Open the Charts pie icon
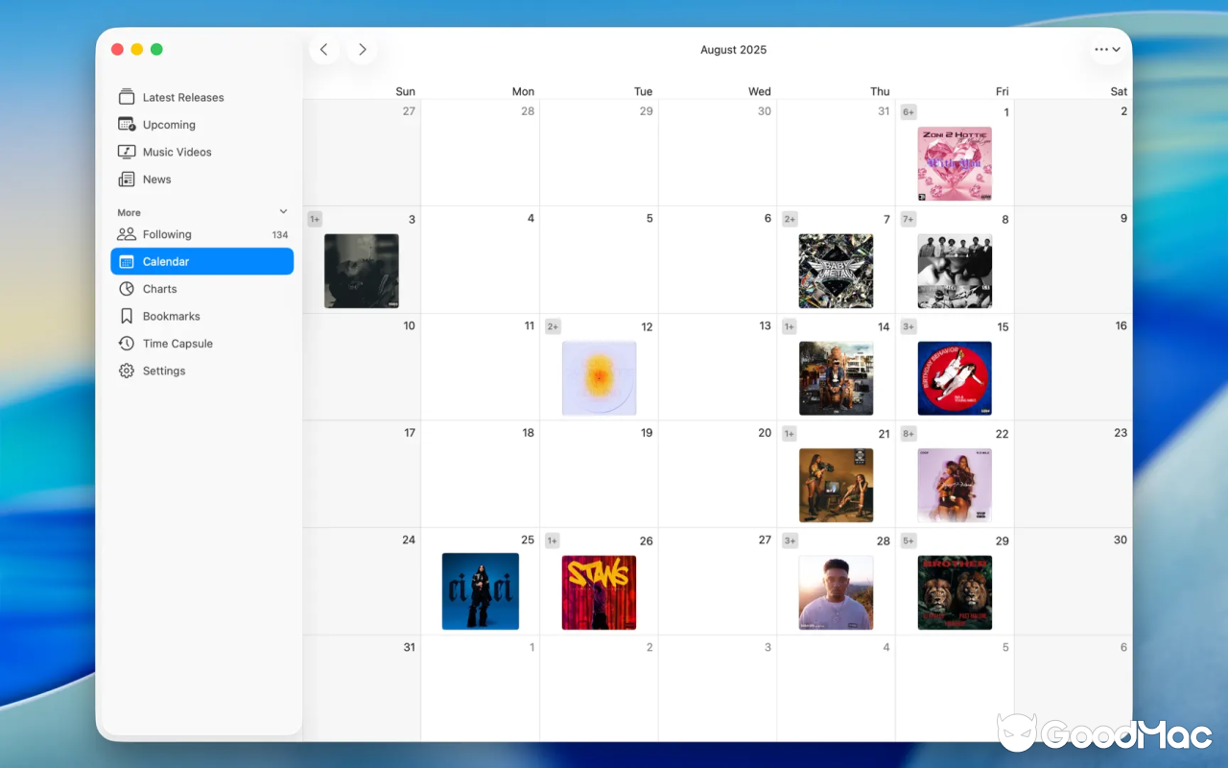This screenshot has height=768, width=1228. click(126, 289)
